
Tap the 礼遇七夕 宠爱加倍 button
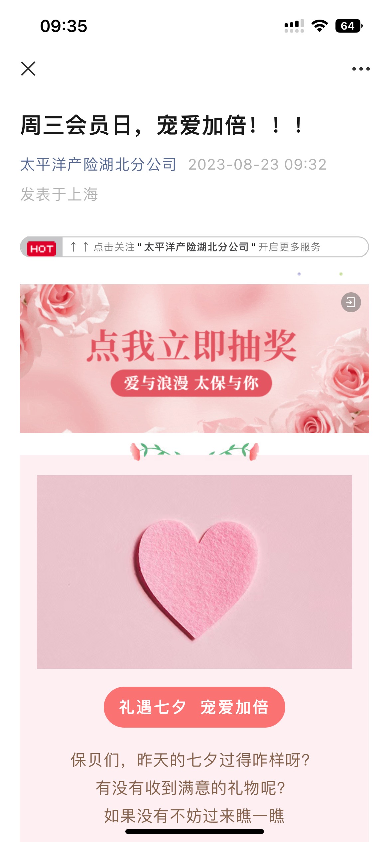tap(194, 707)
